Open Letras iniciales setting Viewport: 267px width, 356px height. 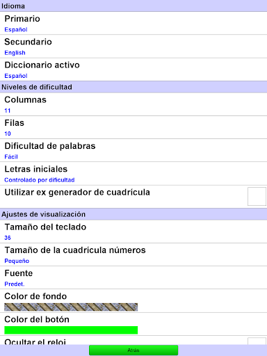click(x=133, y=174)
